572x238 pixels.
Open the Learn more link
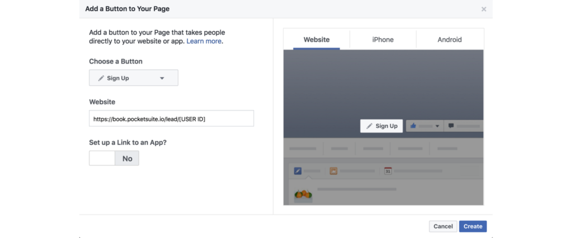204,41
